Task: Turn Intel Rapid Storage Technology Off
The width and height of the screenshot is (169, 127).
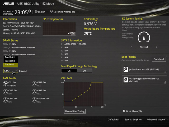Action: coord(84,71)
